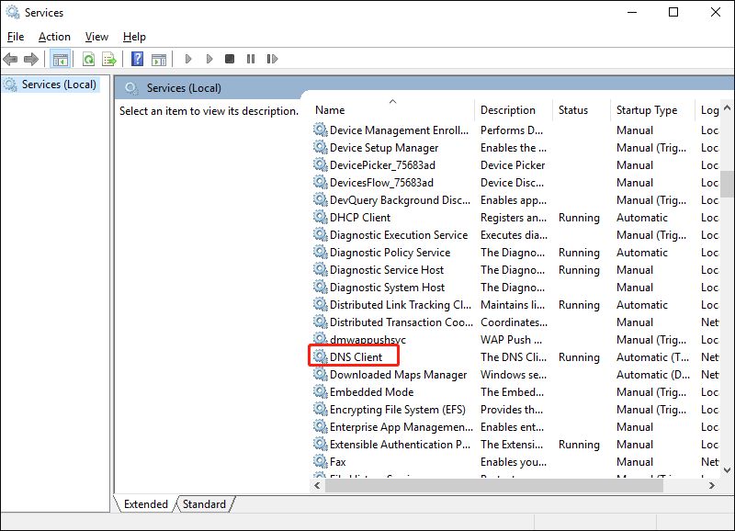Click the Forward navigation arrow icon
This screenshot has height=531, width=735.
tap(30, 59)
